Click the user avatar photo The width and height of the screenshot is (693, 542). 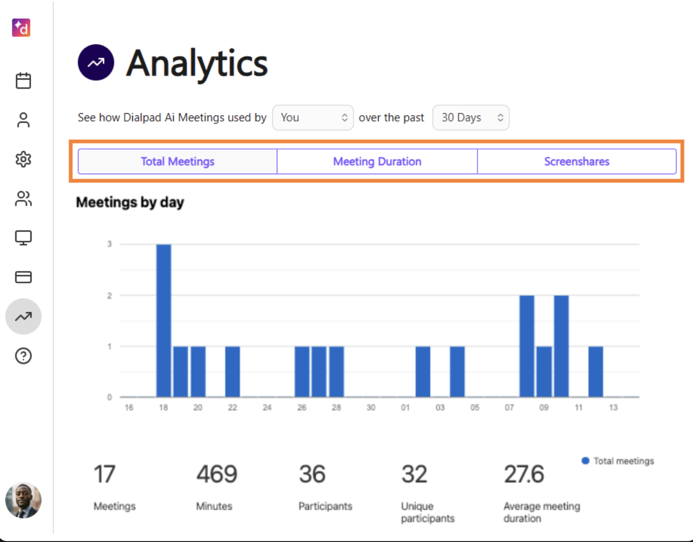pos(23,500)
